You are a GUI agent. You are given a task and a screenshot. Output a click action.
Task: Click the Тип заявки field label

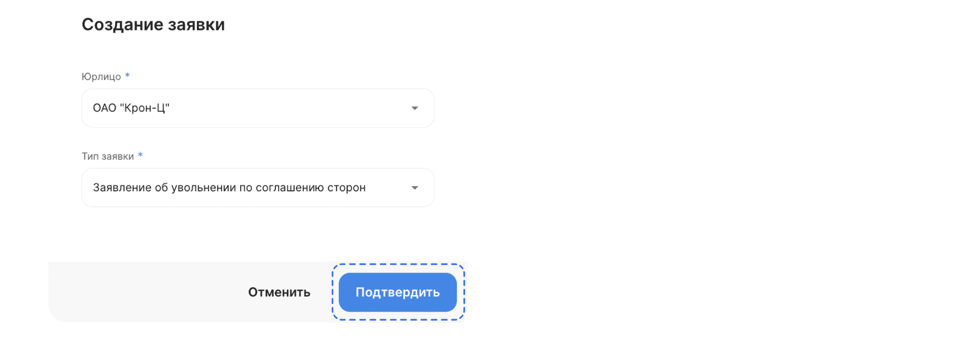pos(108,156)
